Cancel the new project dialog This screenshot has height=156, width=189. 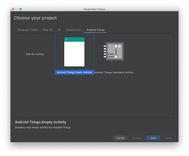point(120,138)
